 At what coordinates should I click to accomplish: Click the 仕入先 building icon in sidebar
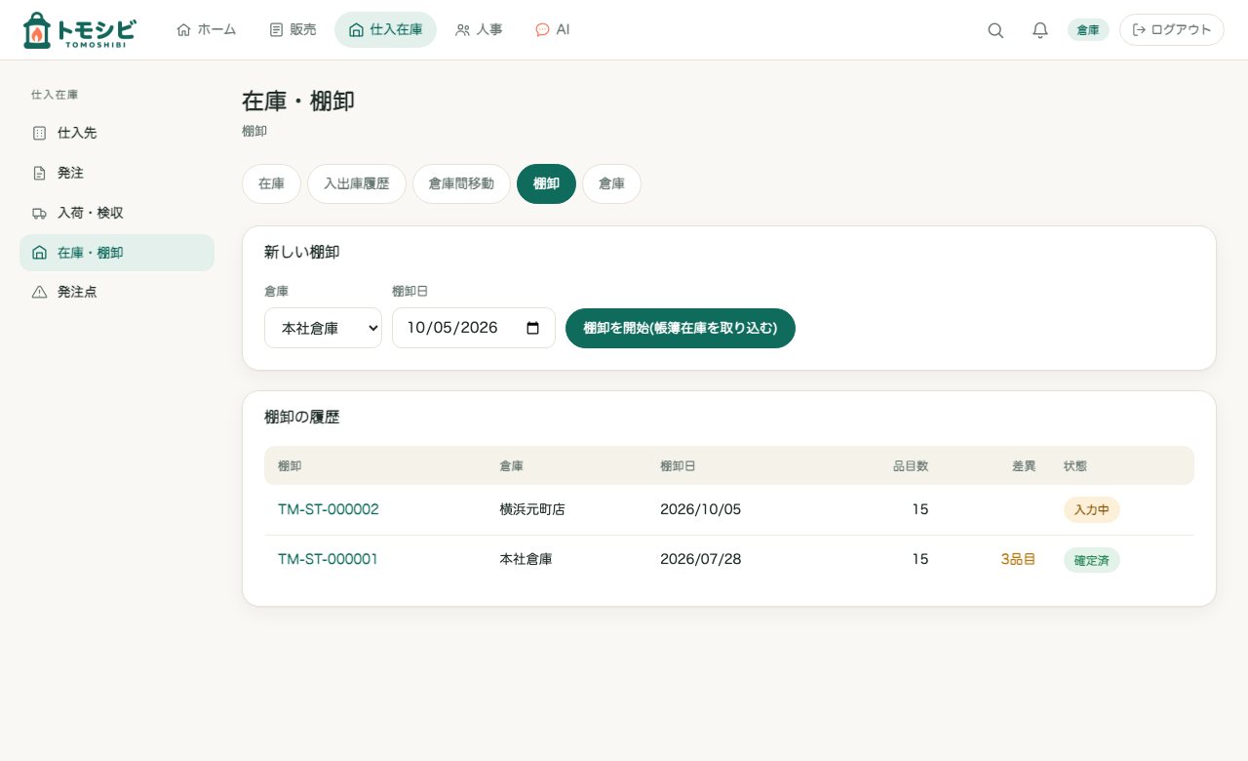pyautogui.click(x=39, y=133)
